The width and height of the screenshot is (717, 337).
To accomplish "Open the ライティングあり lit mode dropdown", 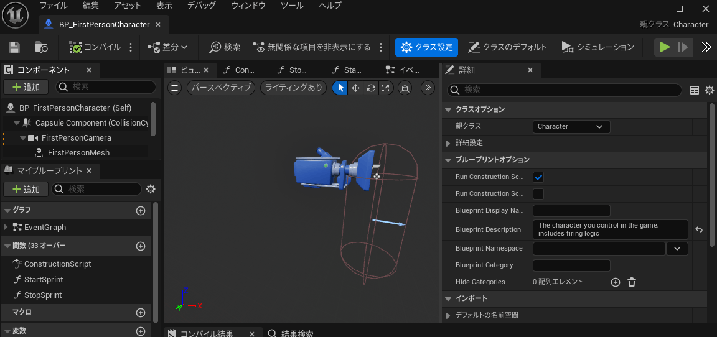I will (x=294, y=88).
